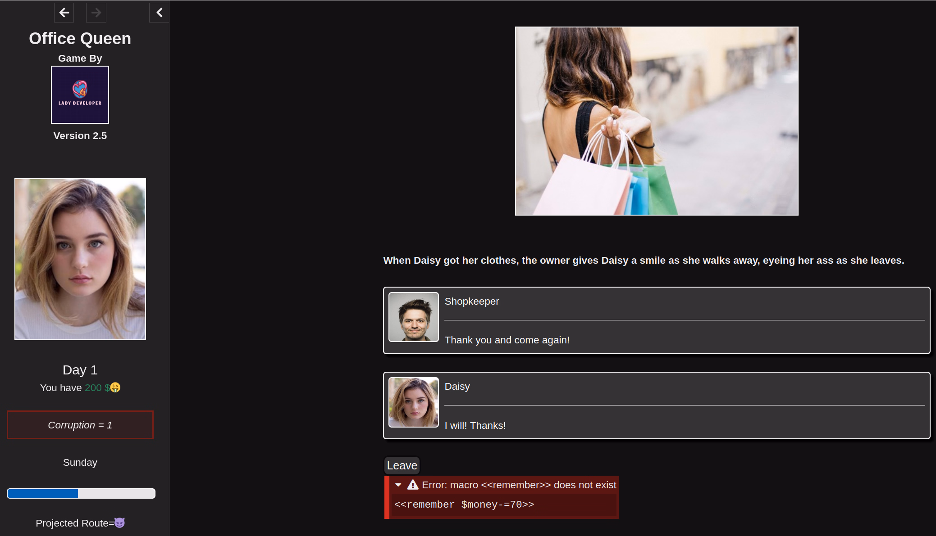Click the blue day progress bar
The width and height of the screenshot is (936, 536).
tap(81, 494)
